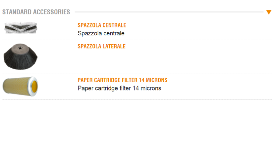Open the orange Spazzola Centrale title link
Image resolution: width=272 pixels, height=146 pixels.
[x=102, y=25]
